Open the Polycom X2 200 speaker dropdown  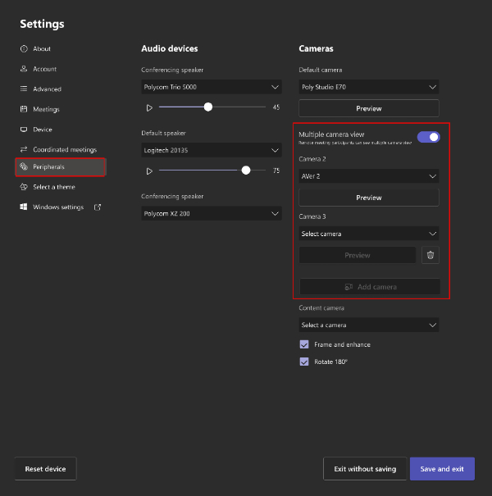coord(211,213)
